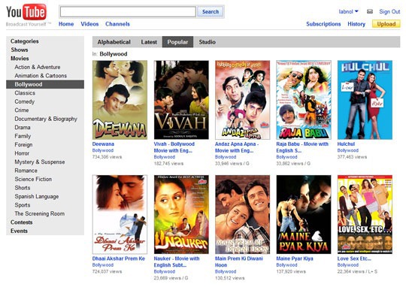Image resolution: width=406 pixels, height=287 pixels.
Task: Click the Search button
Action: click(211, 12)
